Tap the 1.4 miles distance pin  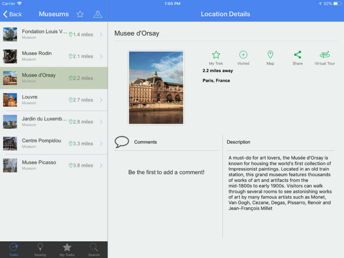tap(71, 34)
